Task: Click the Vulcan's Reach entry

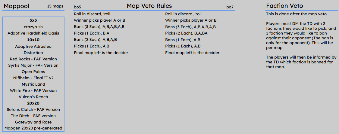Action: (x=33, y=97)
